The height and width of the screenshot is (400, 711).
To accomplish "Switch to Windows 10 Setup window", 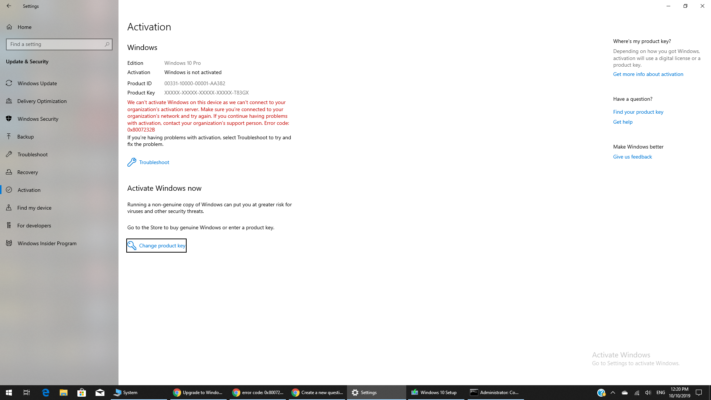I will 436,393.
